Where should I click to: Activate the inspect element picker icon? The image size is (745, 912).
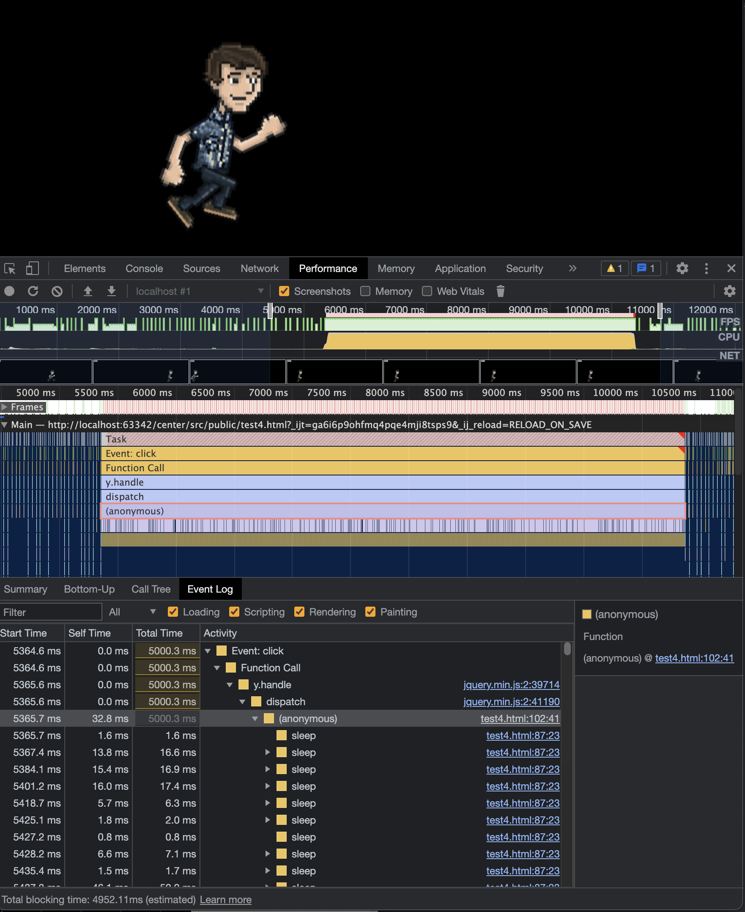(10, 268)
